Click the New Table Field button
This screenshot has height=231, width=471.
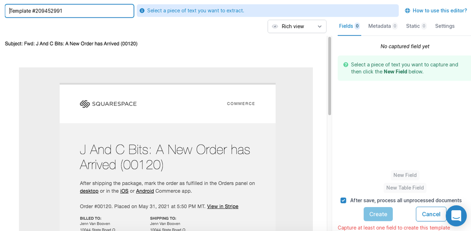pyautogui.click(x=405, y=188)
